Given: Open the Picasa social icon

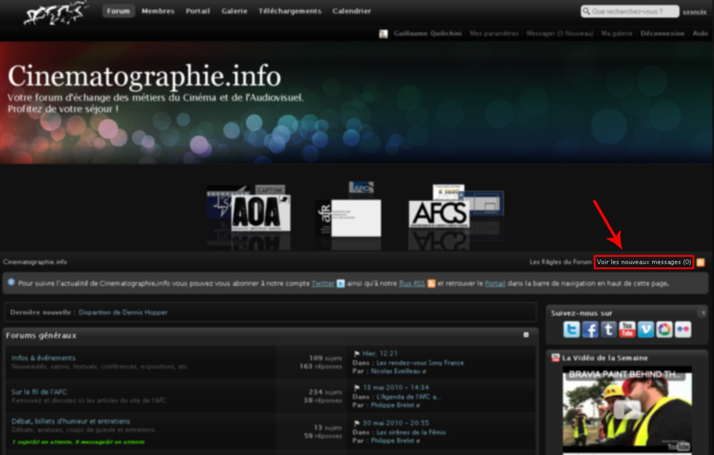Looking at the screenshot, I should [664, 329].
